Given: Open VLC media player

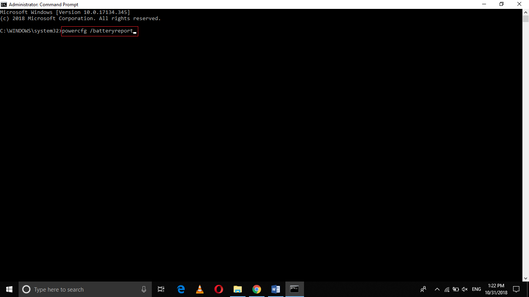Looking at the screenshot, I should [199, 289].
